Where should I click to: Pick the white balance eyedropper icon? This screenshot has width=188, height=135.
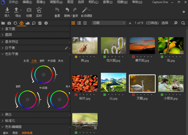pos(66,48)
